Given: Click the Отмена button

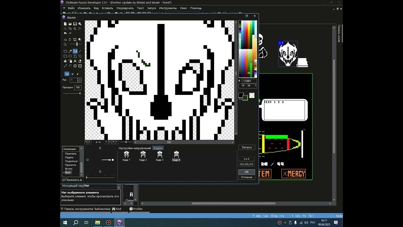Looking at the screenshot, I should [247, 177].
